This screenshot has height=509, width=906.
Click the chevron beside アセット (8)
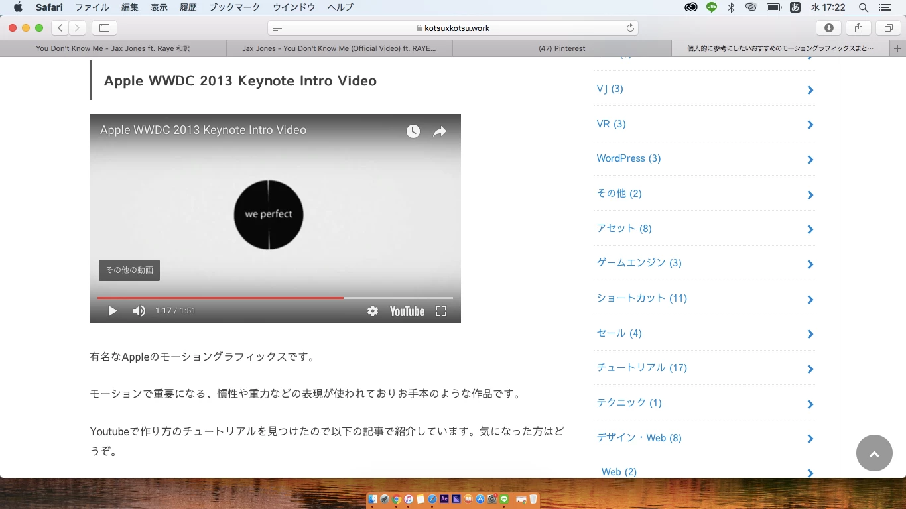pos(810,229)
